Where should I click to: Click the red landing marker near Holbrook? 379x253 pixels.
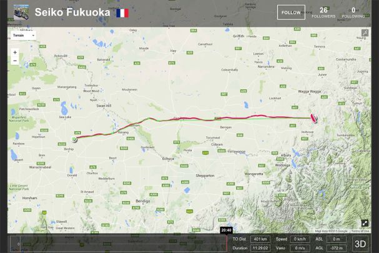tap(313, 118)
